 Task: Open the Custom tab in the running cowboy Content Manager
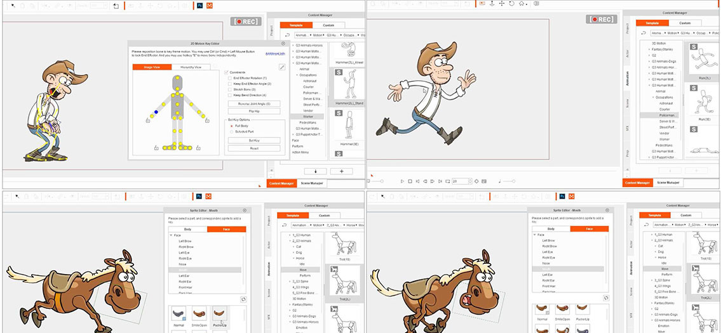[x=685, y=23]
